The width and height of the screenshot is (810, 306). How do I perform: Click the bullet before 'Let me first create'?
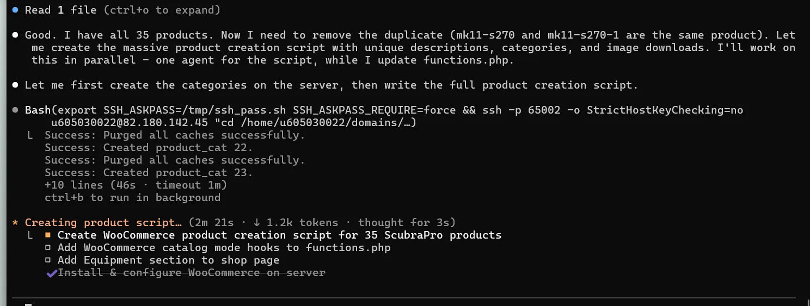[x=15, y=85]
